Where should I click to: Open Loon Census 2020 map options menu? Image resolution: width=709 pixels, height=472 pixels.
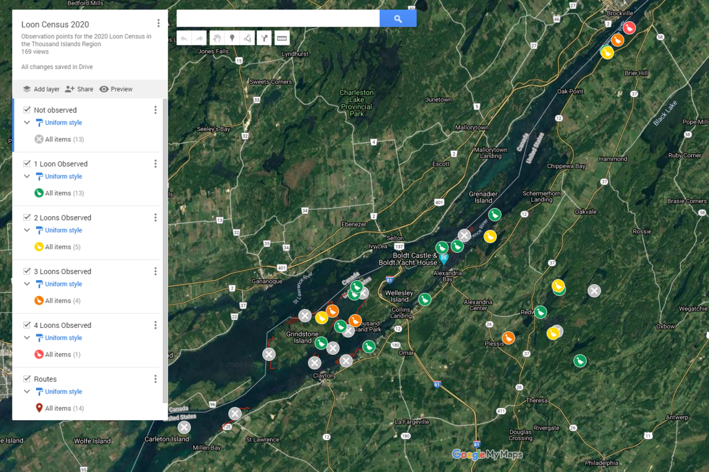158,24
